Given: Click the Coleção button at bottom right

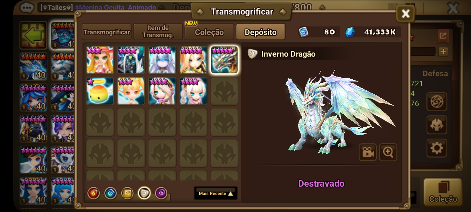Looking at the screenshot, I should click(443, 192).
